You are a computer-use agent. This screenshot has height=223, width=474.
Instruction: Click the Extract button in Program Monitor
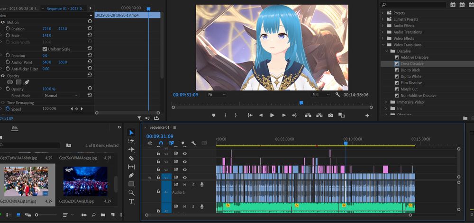point(319,115)
